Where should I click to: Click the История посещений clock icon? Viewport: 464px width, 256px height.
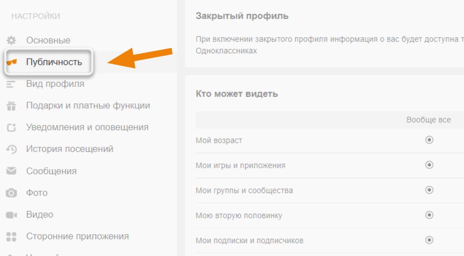(x=11, y=149)
